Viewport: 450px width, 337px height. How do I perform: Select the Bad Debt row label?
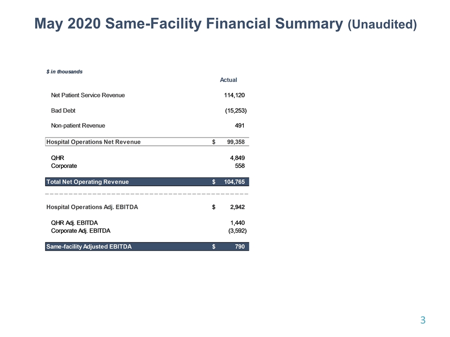[63, 110]
